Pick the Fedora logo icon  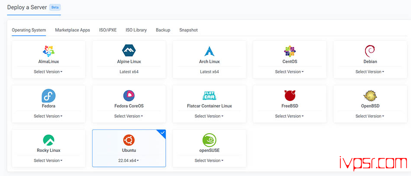(x=48, y=95)
